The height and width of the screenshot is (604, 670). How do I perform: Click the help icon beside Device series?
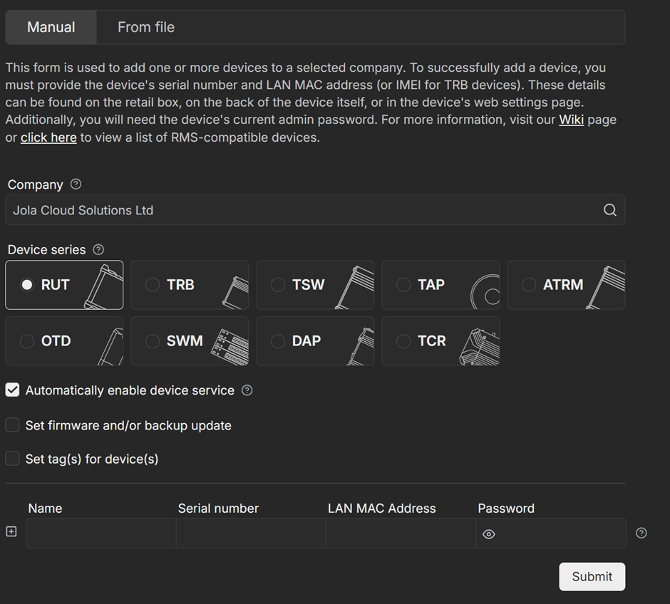[99, 250]
